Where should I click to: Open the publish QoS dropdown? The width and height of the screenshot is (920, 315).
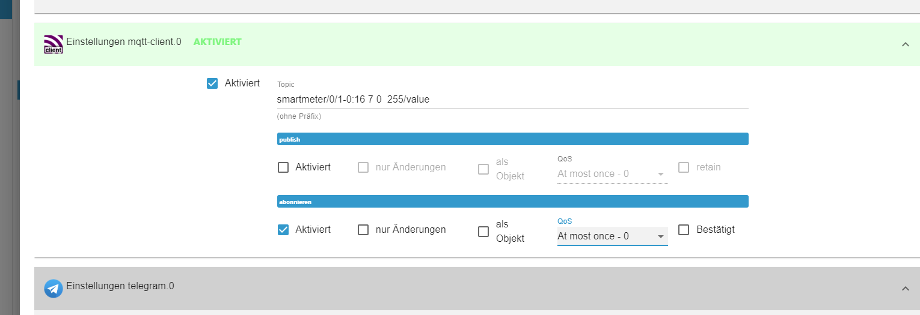coord(612,174)
